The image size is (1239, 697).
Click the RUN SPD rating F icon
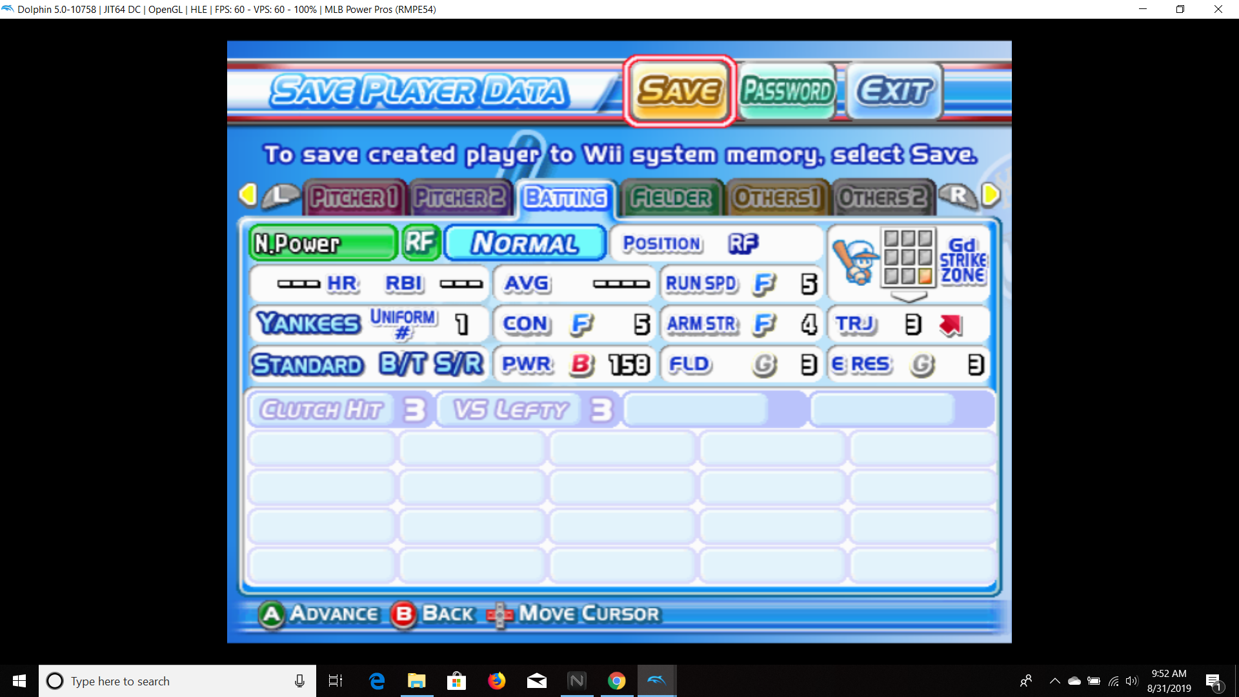[x=765, y=284]
